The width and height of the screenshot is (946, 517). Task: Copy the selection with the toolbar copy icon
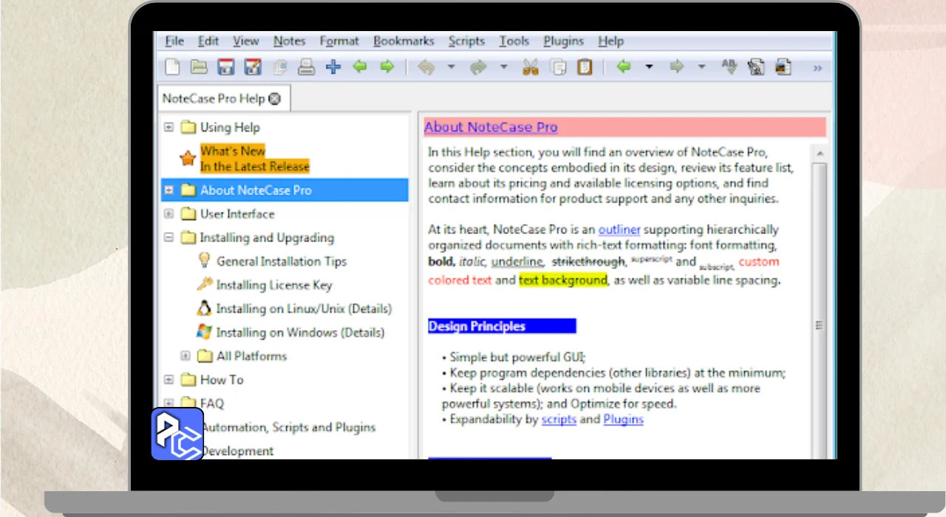point(559,67)
